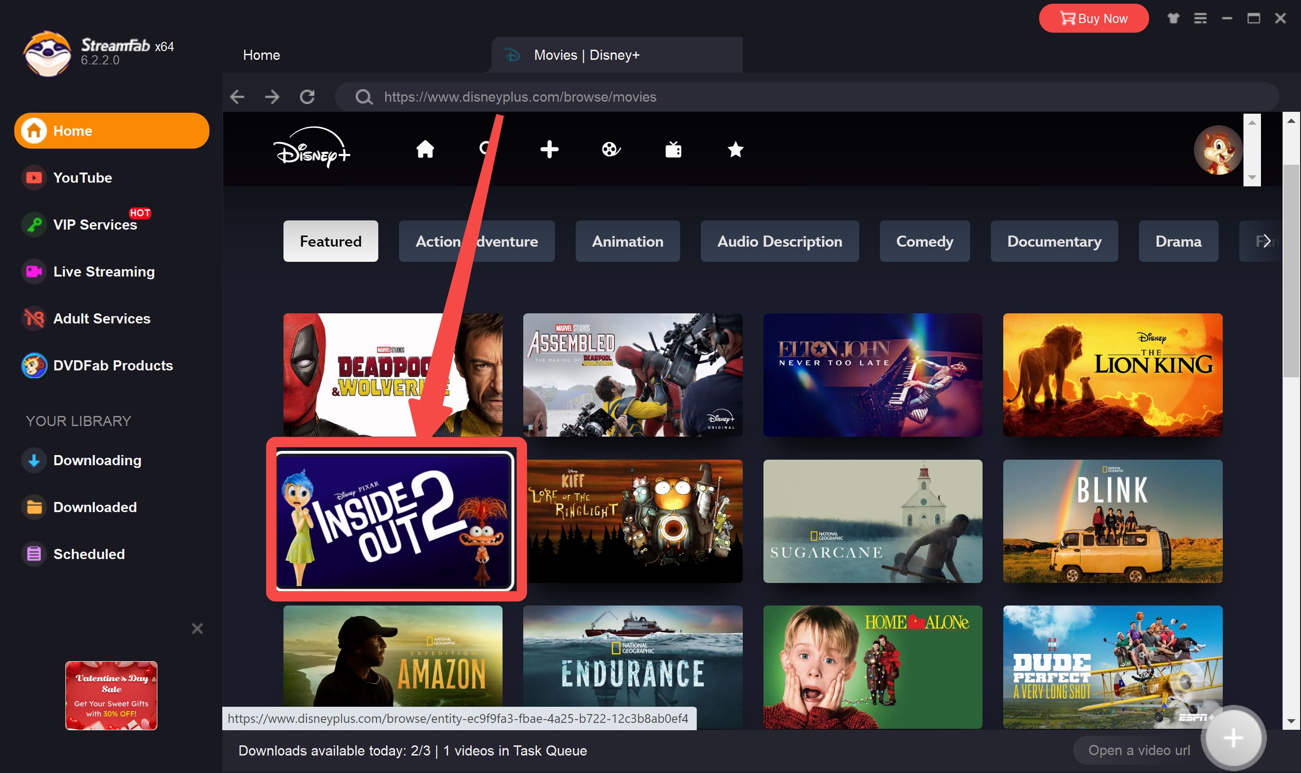Viewport: 1301px width, 773px height.
Task: Open Assembled making of Deadpool
Action: (633, 375)
